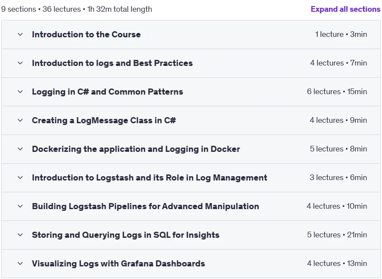This screenshot has height=279, width=382.
Task: Expand chevron for Creating a LogMessage Class
Action: point(20,120)
